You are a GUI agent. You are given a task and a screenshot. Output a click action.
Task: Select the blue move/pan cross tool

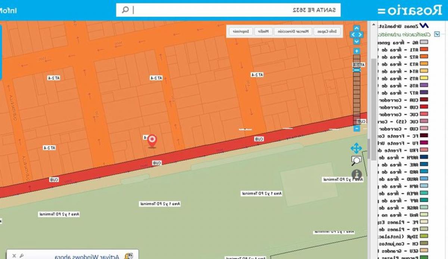click(356, 148)
